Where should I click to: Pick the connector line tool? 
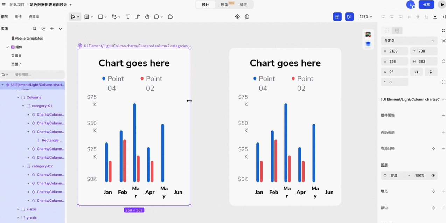[138, 17]
